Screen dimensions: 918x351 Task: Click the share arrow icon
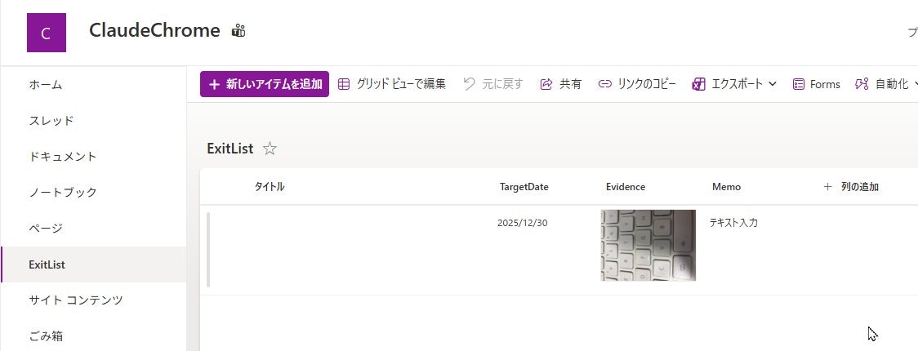[x=546, y=84]
